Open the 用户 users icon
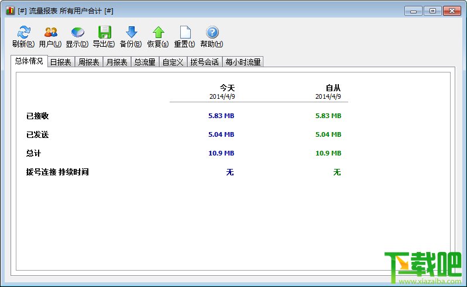This screenshot has height=287, width=467. [51, 32]
